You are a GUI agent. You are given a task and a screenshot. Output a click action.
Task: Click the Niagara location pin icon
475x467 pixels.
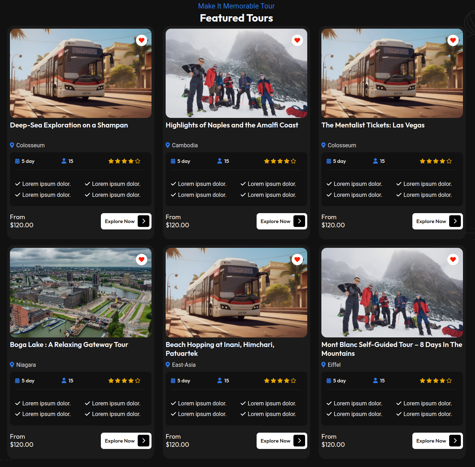(x=12, y=365)
